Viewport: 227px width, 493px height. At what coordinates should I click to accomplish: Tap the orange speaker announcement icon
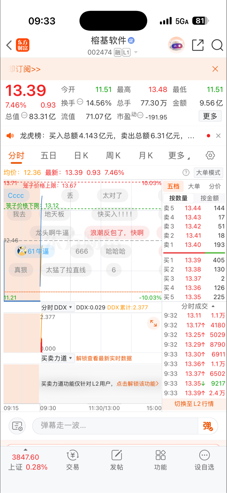click(10, 136)
